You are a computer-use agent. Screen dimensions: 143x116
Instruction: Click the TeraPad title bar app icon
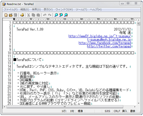click(4, 4)
